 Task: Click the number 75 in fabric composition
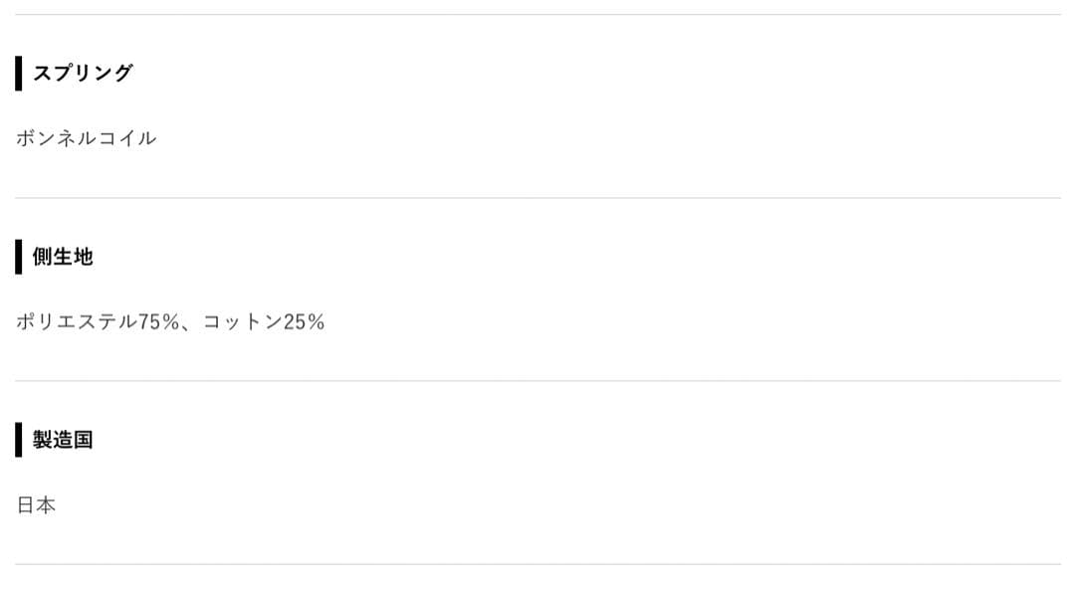(x=149, y=322)
